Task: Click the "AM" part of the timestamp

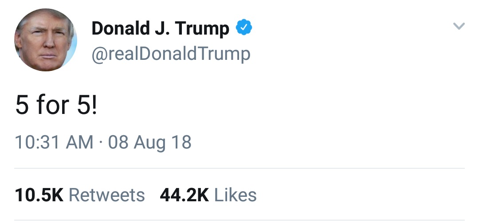Action: click(80, 143)
